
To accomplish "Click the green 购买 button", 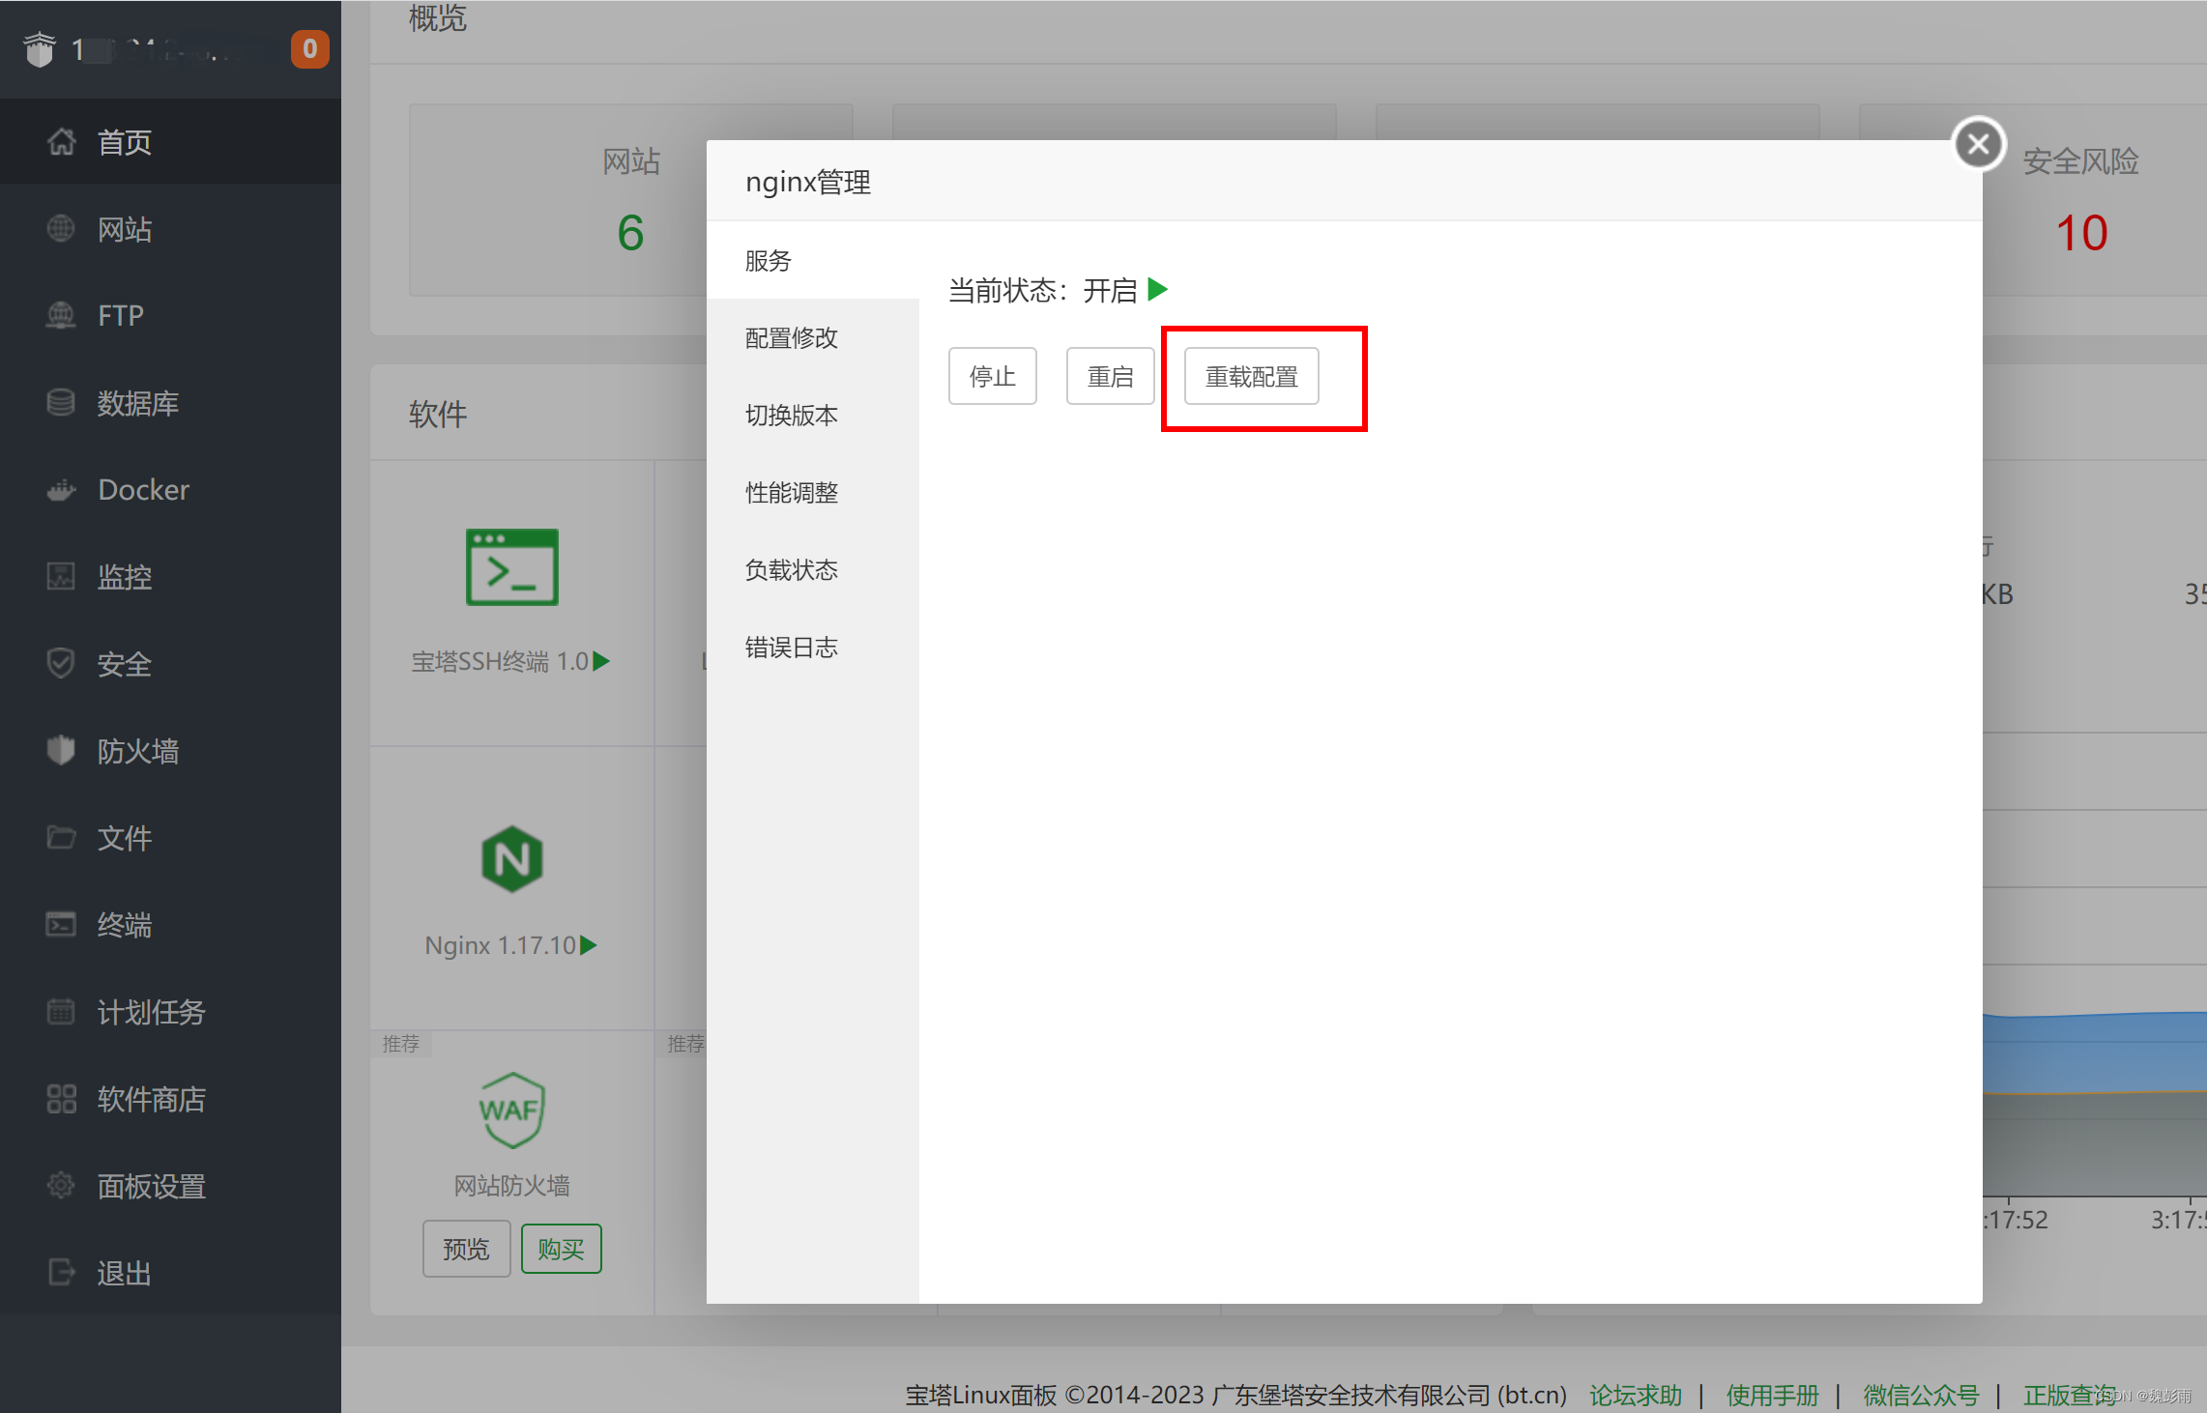I will click(561, 1249).
